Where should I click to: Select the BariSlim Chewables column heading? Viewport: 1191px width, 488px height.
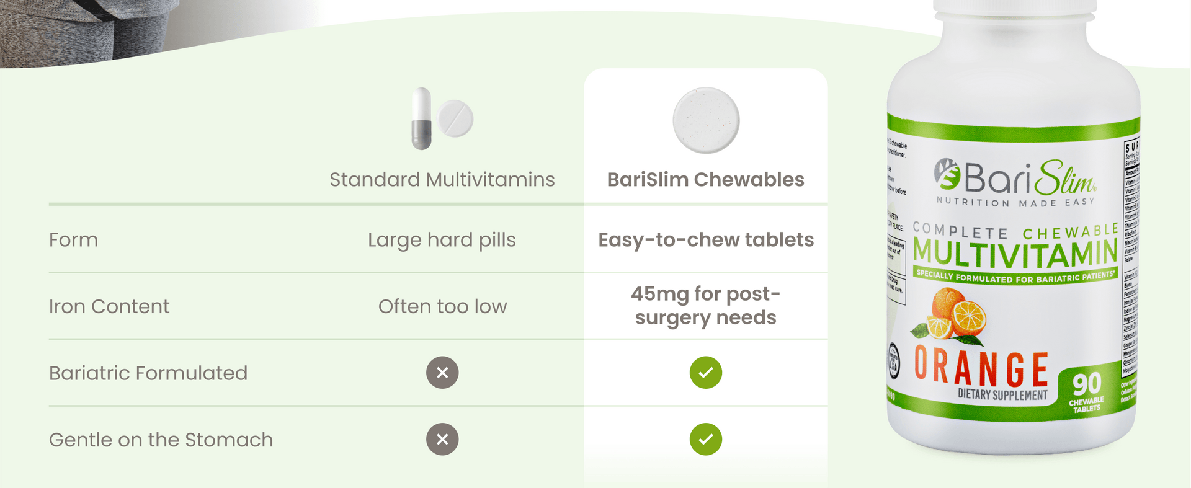pos(705,179)
